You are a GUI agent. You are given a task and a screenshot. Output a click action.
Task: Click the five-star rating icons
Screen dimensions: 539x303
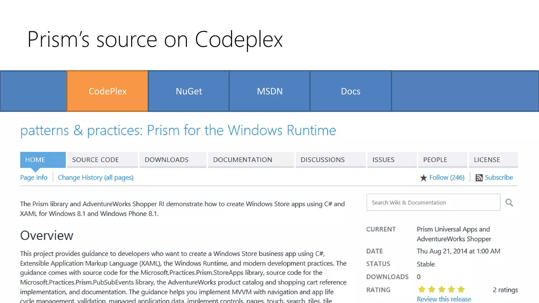441,290
